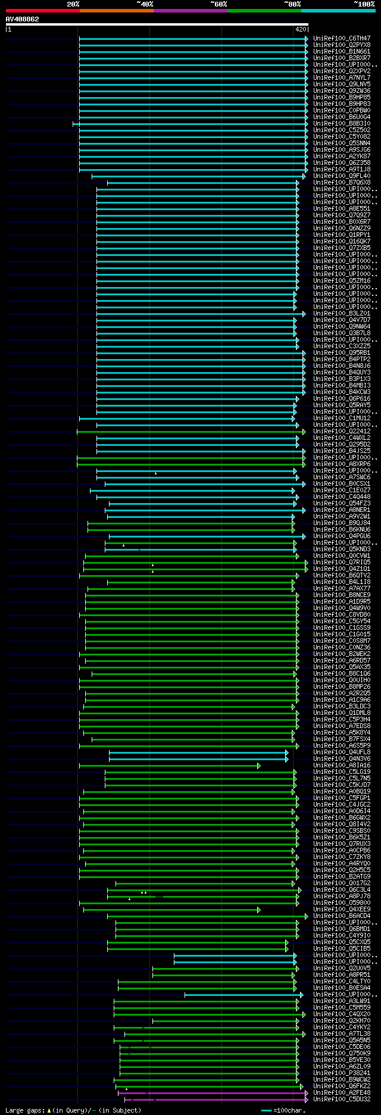Click the UniRef100_B3LDC3 label
381x1115 pixels.
(342, 707)
